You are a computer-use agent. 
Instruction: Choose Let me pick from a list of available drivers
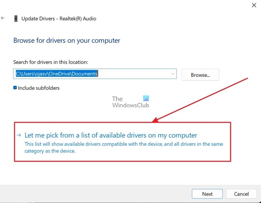click(x=111, y=135)
